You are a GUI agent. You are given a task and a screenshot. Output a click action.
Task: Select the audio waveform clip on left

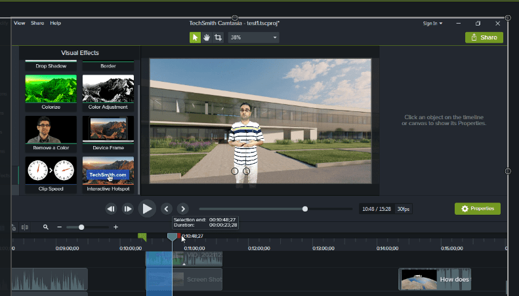[50, 279]
